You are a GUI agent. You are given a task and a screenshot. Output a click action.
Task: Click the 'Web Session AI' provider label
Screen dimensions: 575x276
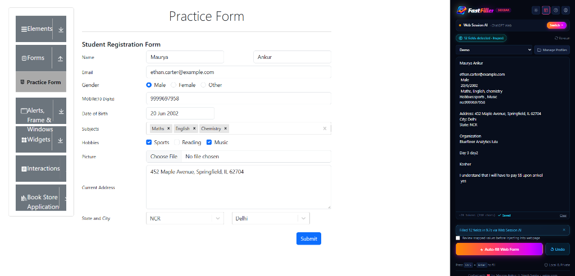[x=476, y=25]
